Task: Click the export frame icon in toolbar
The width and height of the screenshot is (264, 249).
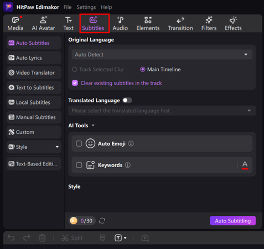Action: 145,238
